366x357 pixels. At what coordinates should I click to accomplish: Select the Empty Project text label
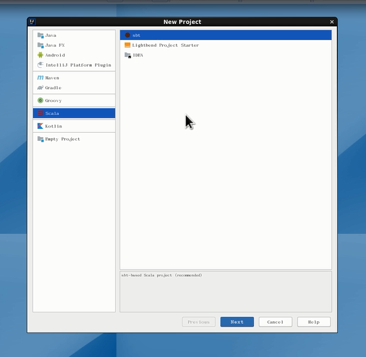63,139
